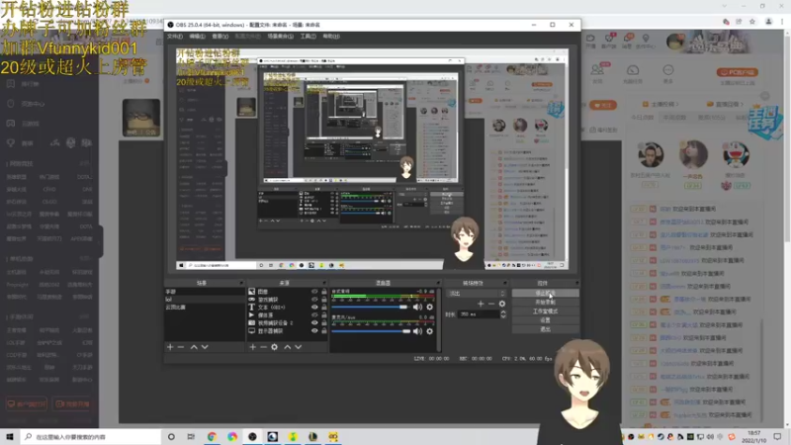Add a transition with the plus icon

pos(481,304)
